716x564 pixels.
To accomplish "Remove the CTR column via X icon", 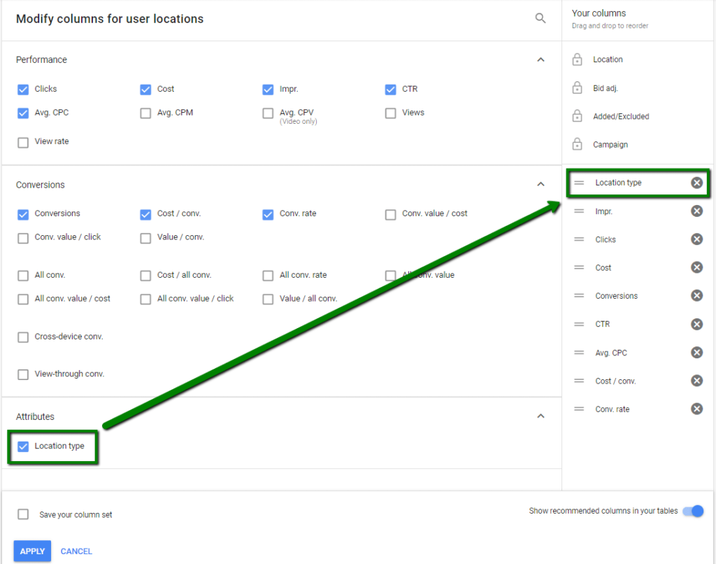I will (696, 324).
